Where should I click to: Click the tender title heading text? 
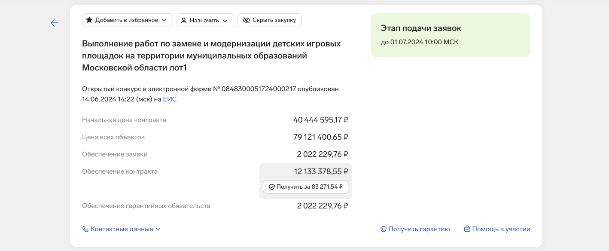pos(211,55)
